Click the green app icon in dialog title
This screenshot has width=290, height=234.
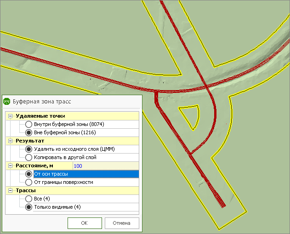6,101
